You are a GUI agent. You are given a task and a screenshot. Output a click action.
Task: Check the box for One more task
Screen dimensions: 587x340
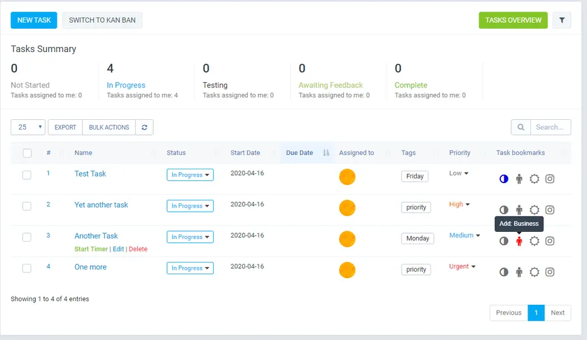click(x=27, y=268)
